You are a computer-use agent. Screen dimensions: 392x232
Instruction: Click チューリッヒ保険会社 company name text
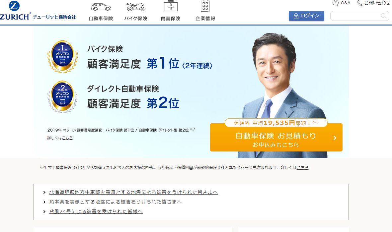click(54, 17)
